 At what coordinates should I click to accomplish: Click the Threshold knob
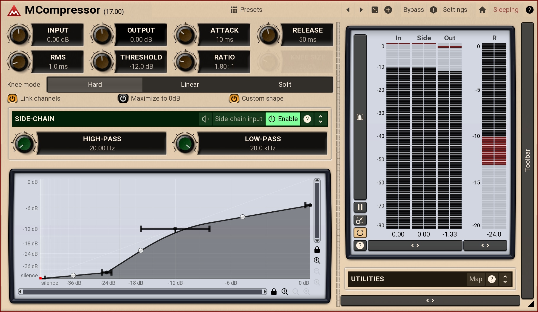[x=102, y=62]
